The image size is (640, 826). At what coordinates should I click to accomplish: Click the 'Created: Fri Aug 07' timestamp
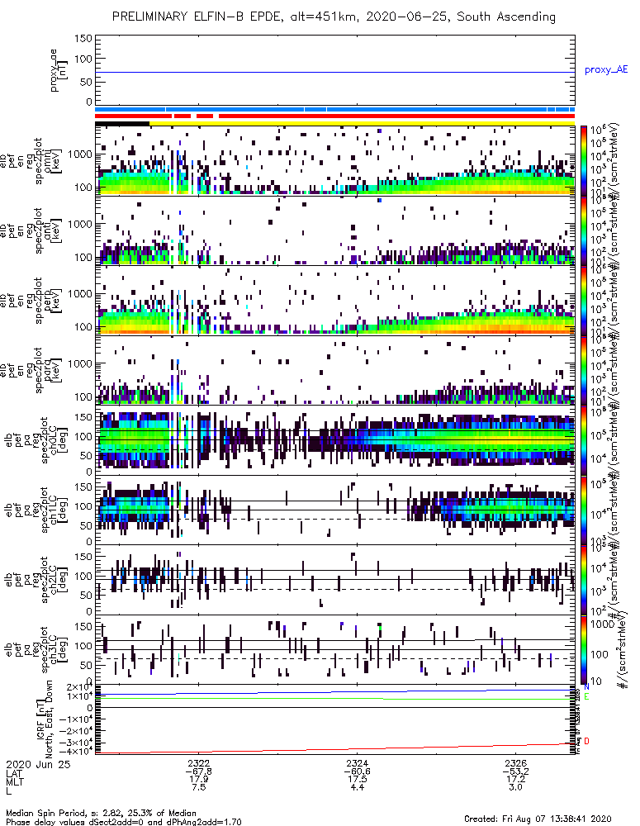538,819
